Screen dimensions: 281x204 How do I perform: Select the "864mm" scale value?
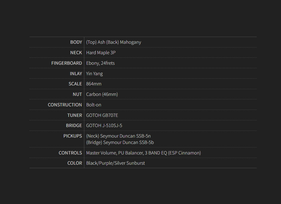[94, 84]
